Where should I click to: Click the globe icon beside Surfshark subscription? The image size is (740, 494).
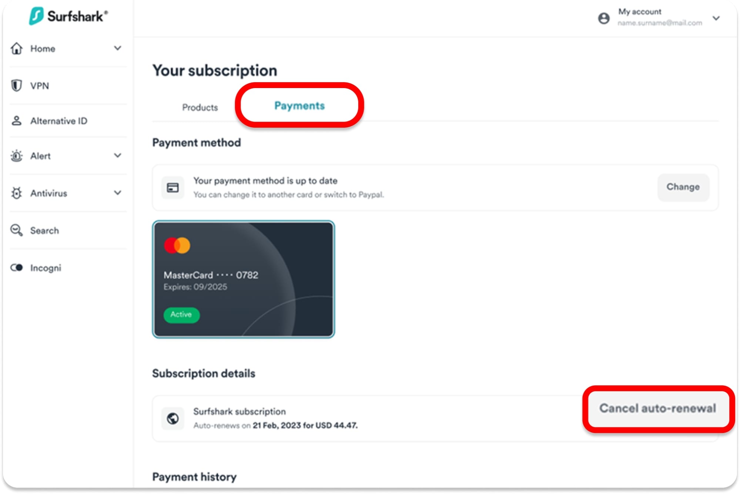[173, 418]
